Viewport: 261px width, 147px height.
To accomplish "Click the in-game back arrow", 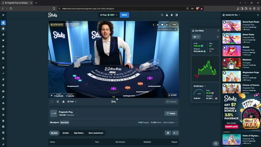I will pos(154,25).
